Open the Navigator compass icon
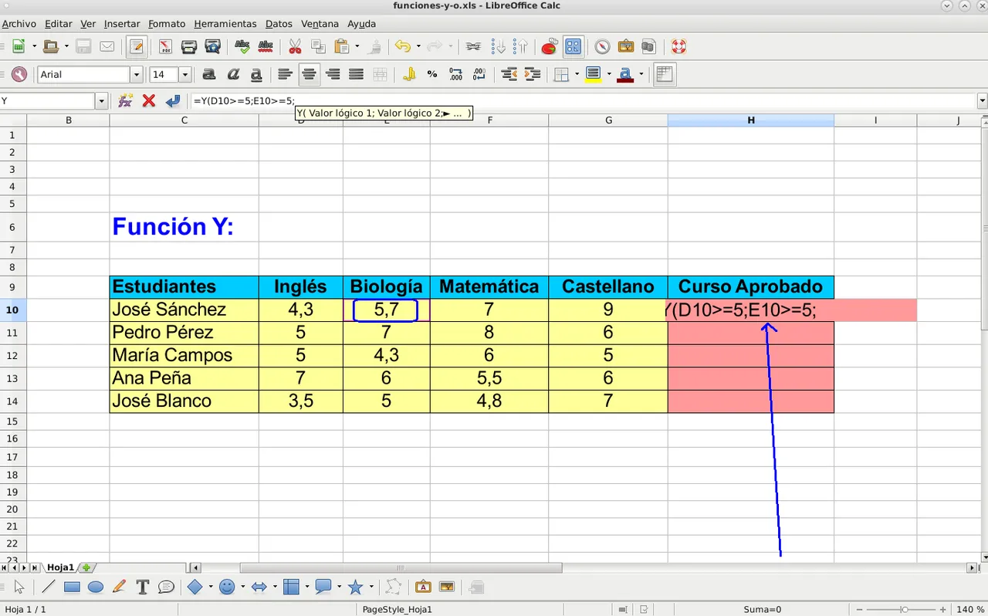 (x=602, y=46)
